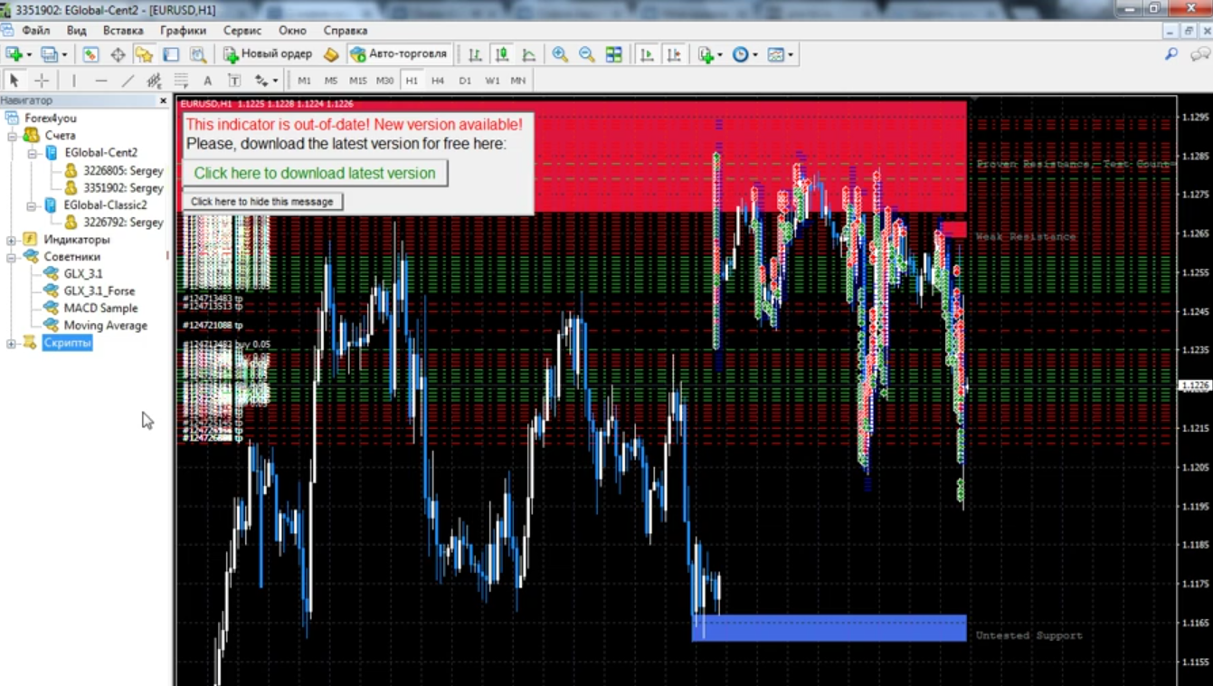Expand the Скрипты tree node
The width and height of the screenshot is (1213, 686).
click(x=12, y=343)
